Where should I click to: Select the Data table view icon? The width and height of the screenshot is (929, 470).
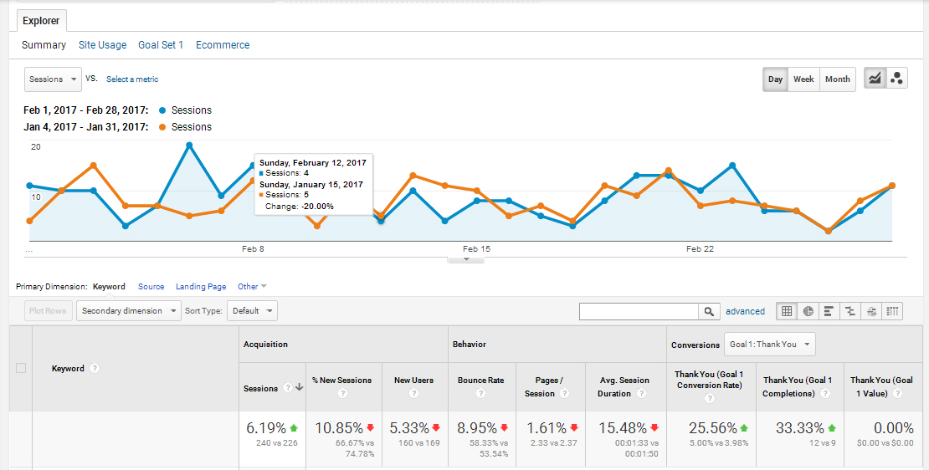point(787,311)
